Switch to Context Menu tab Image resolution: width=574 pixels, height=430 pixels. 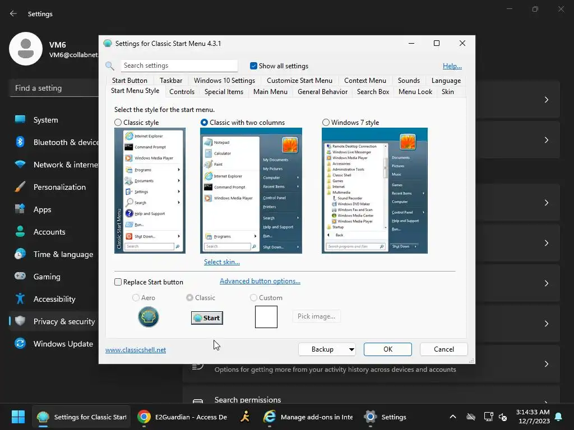365,81
